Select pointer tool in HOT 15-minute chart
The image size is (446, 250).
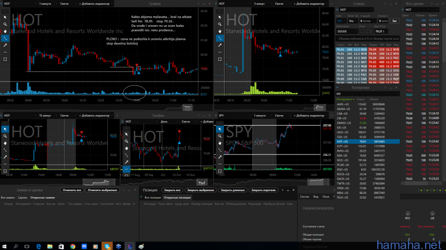click(5, 129)
